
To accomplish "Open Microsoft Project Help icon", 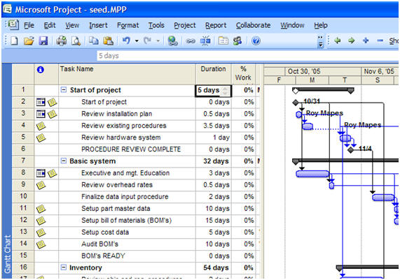I will point(256,40).
